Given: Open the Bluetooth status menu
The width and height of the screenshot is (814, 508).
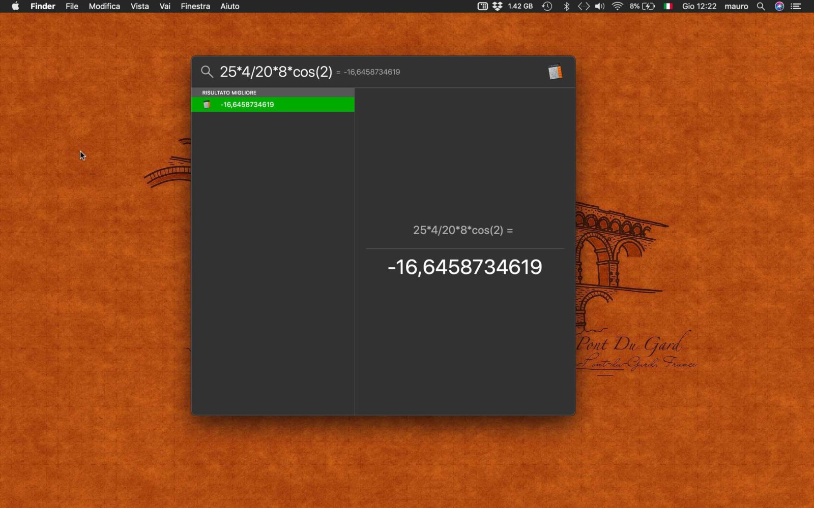Looking at the screenshot, I should click(566, 6).
